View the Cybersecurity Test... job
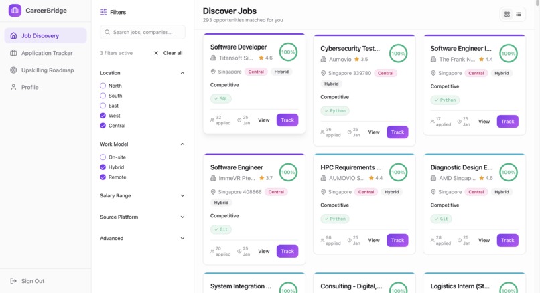Image resolution: width=540 pixels, height=293 pixels. pos(374,132)
